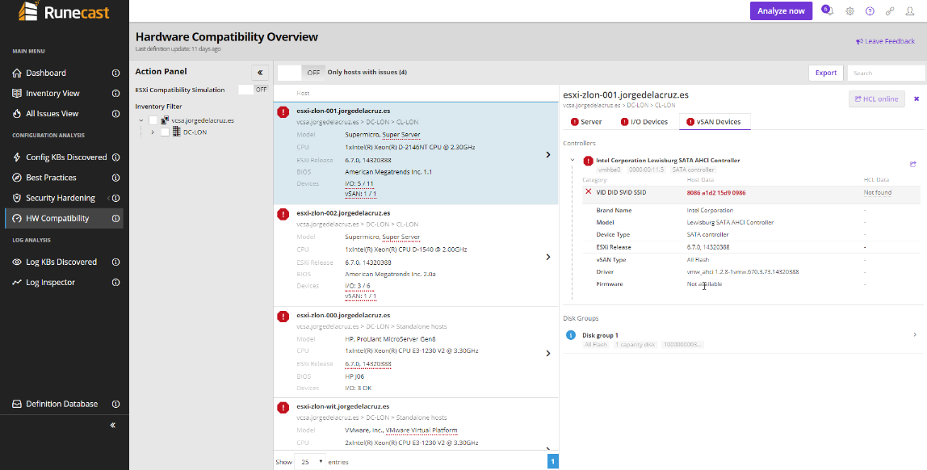Click the HCL online button
This screenshot has width=927, height=470.
tap(876, 99)
